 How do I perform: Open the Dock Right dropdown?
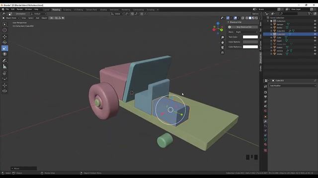point(246,32)
